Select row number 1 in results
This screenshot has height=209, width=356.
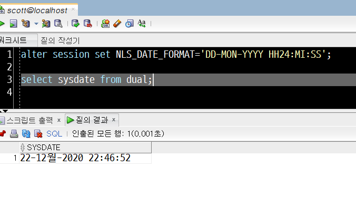tap(15, 158)
